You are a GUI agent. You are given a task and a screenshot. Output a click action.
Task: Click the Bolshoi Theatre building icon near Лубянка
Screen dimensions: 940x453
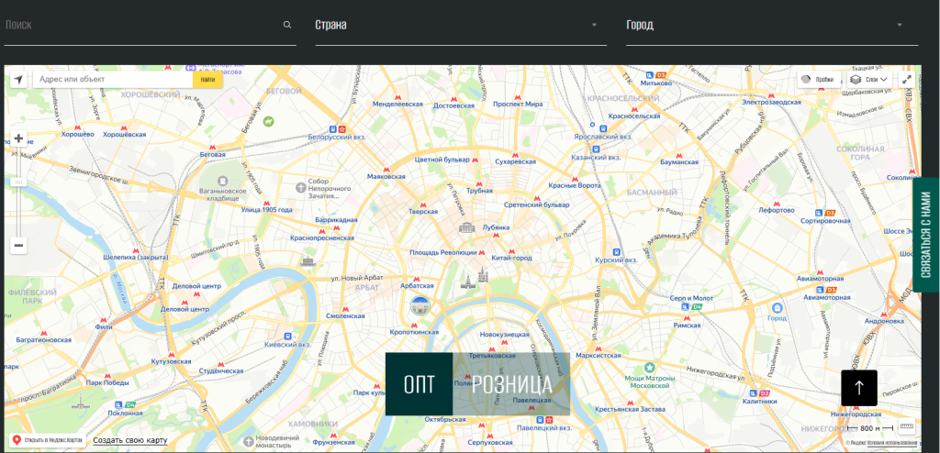coord(466,227)
